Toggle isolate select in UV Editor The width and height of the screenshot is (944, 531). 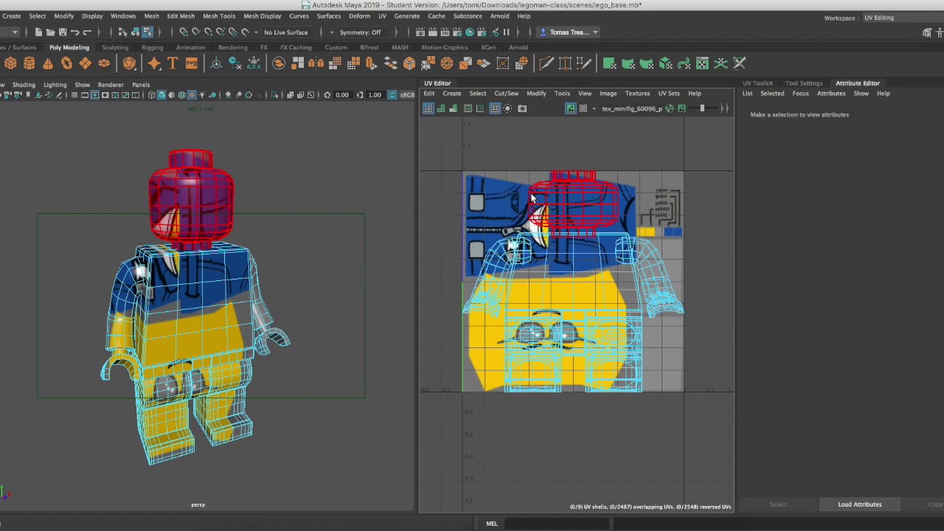point(507,108)
